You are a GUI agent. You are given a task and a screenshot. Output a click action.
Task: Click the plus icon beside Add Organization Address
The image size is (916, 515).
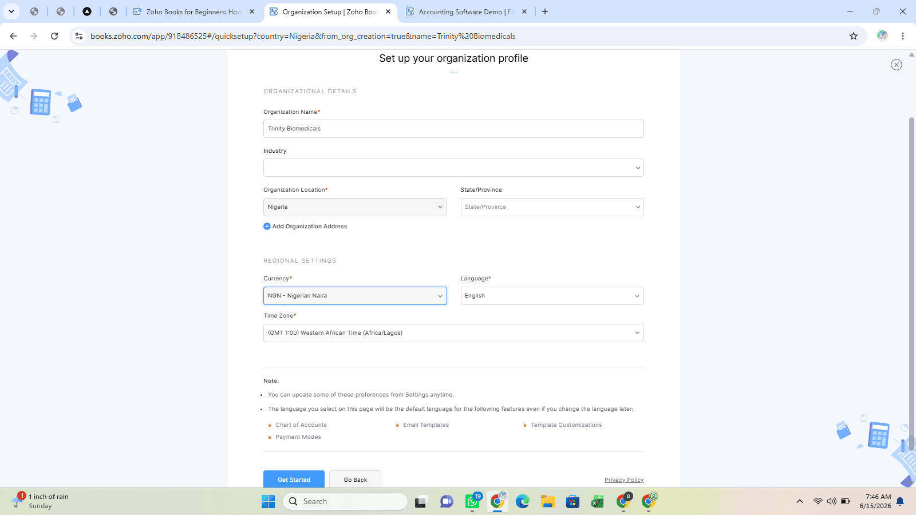(267, 227)
